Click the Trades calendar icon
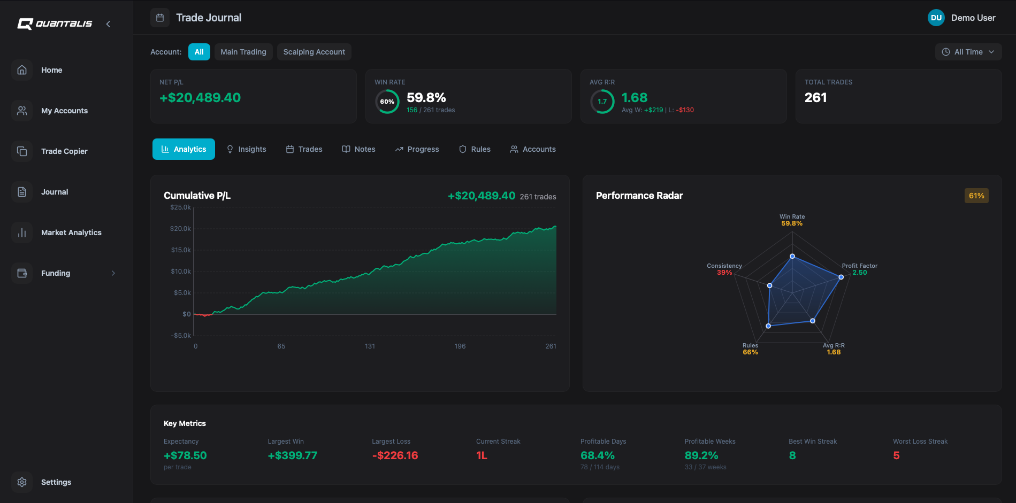Image resolution: width=1016 pixels, height=503 pixels. (290, 149)
